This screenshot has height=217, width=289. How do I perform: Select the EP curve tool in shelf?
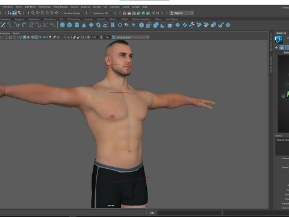[x=10, y=25]
